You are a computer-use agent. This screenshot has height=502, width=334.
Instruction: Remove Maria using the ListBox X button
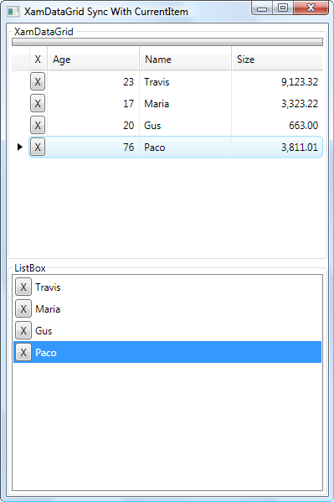pos(23,308)
